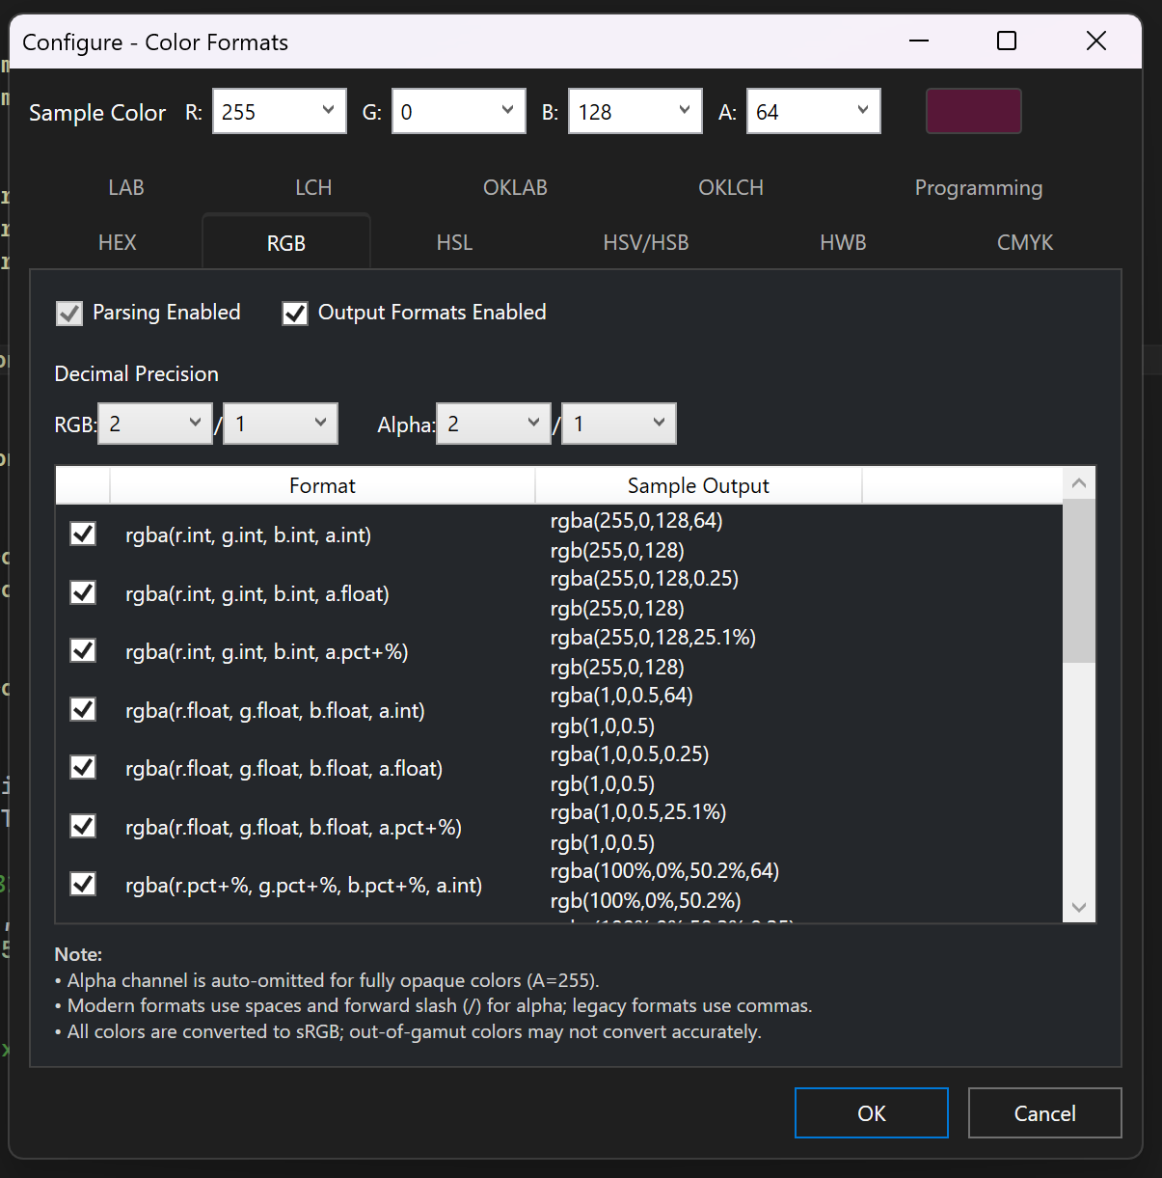The height and width of the screenshot is (1178, 1162).
Task: View the Programming formats tab
Action: coord(978,187)
